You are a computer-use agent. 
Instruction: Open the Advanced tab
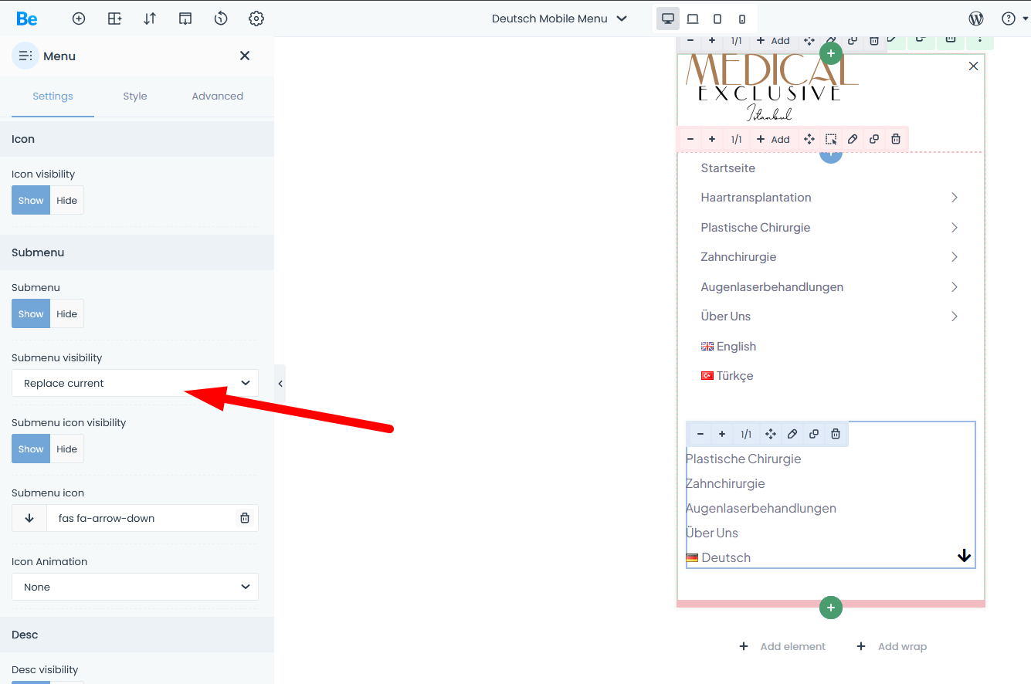click(217, 97)
